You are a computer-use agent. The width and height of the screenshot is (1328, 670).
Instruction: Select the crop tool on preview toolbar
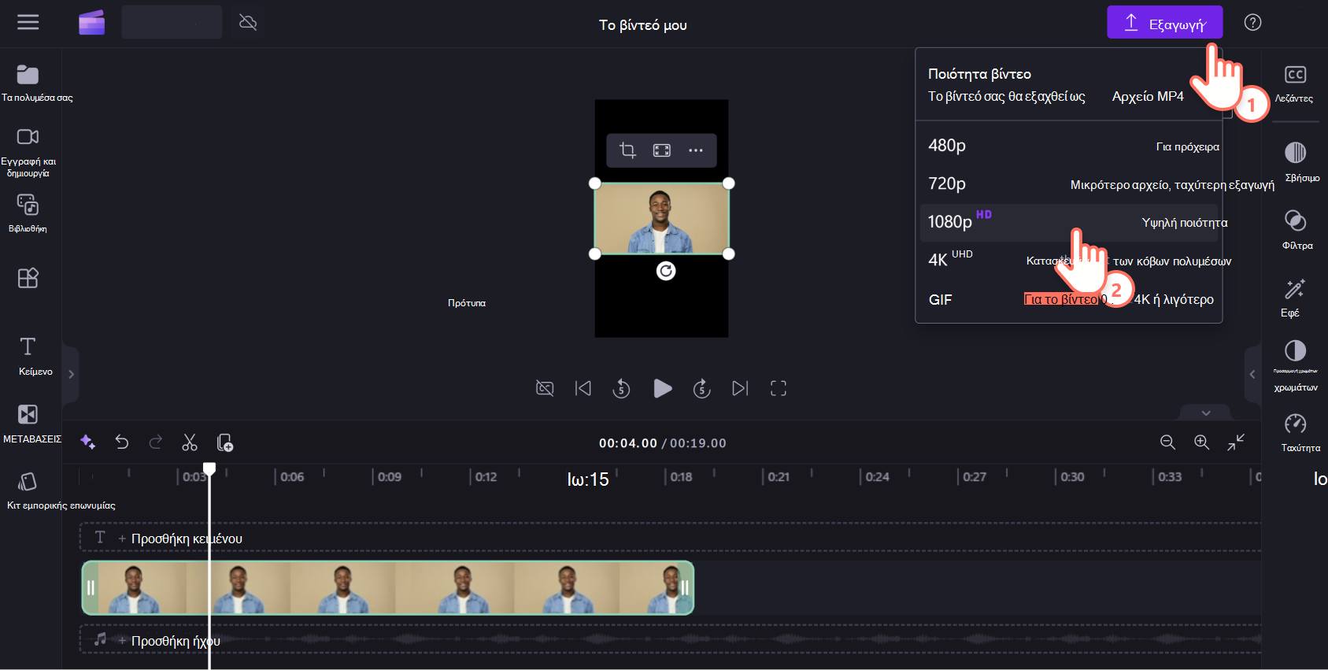click(627, 150)
